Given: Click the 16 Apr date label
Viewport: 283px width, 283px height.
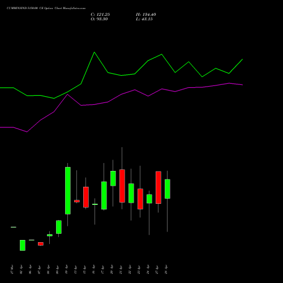Looking at the screenshot, I should [93, 269].
